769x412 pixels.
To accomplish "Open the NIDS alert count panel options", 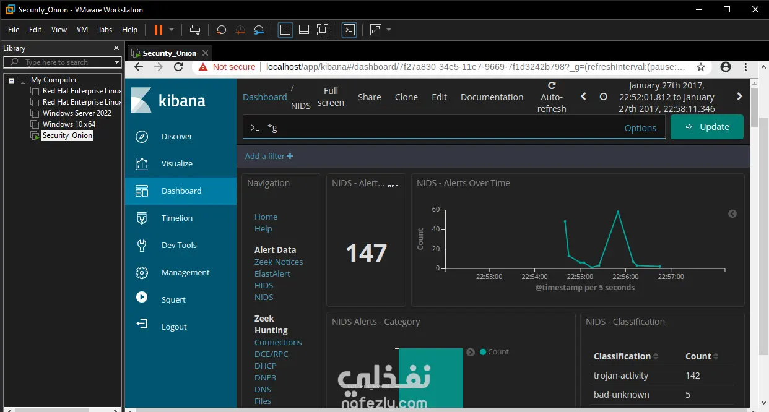I will coord(393,185).
